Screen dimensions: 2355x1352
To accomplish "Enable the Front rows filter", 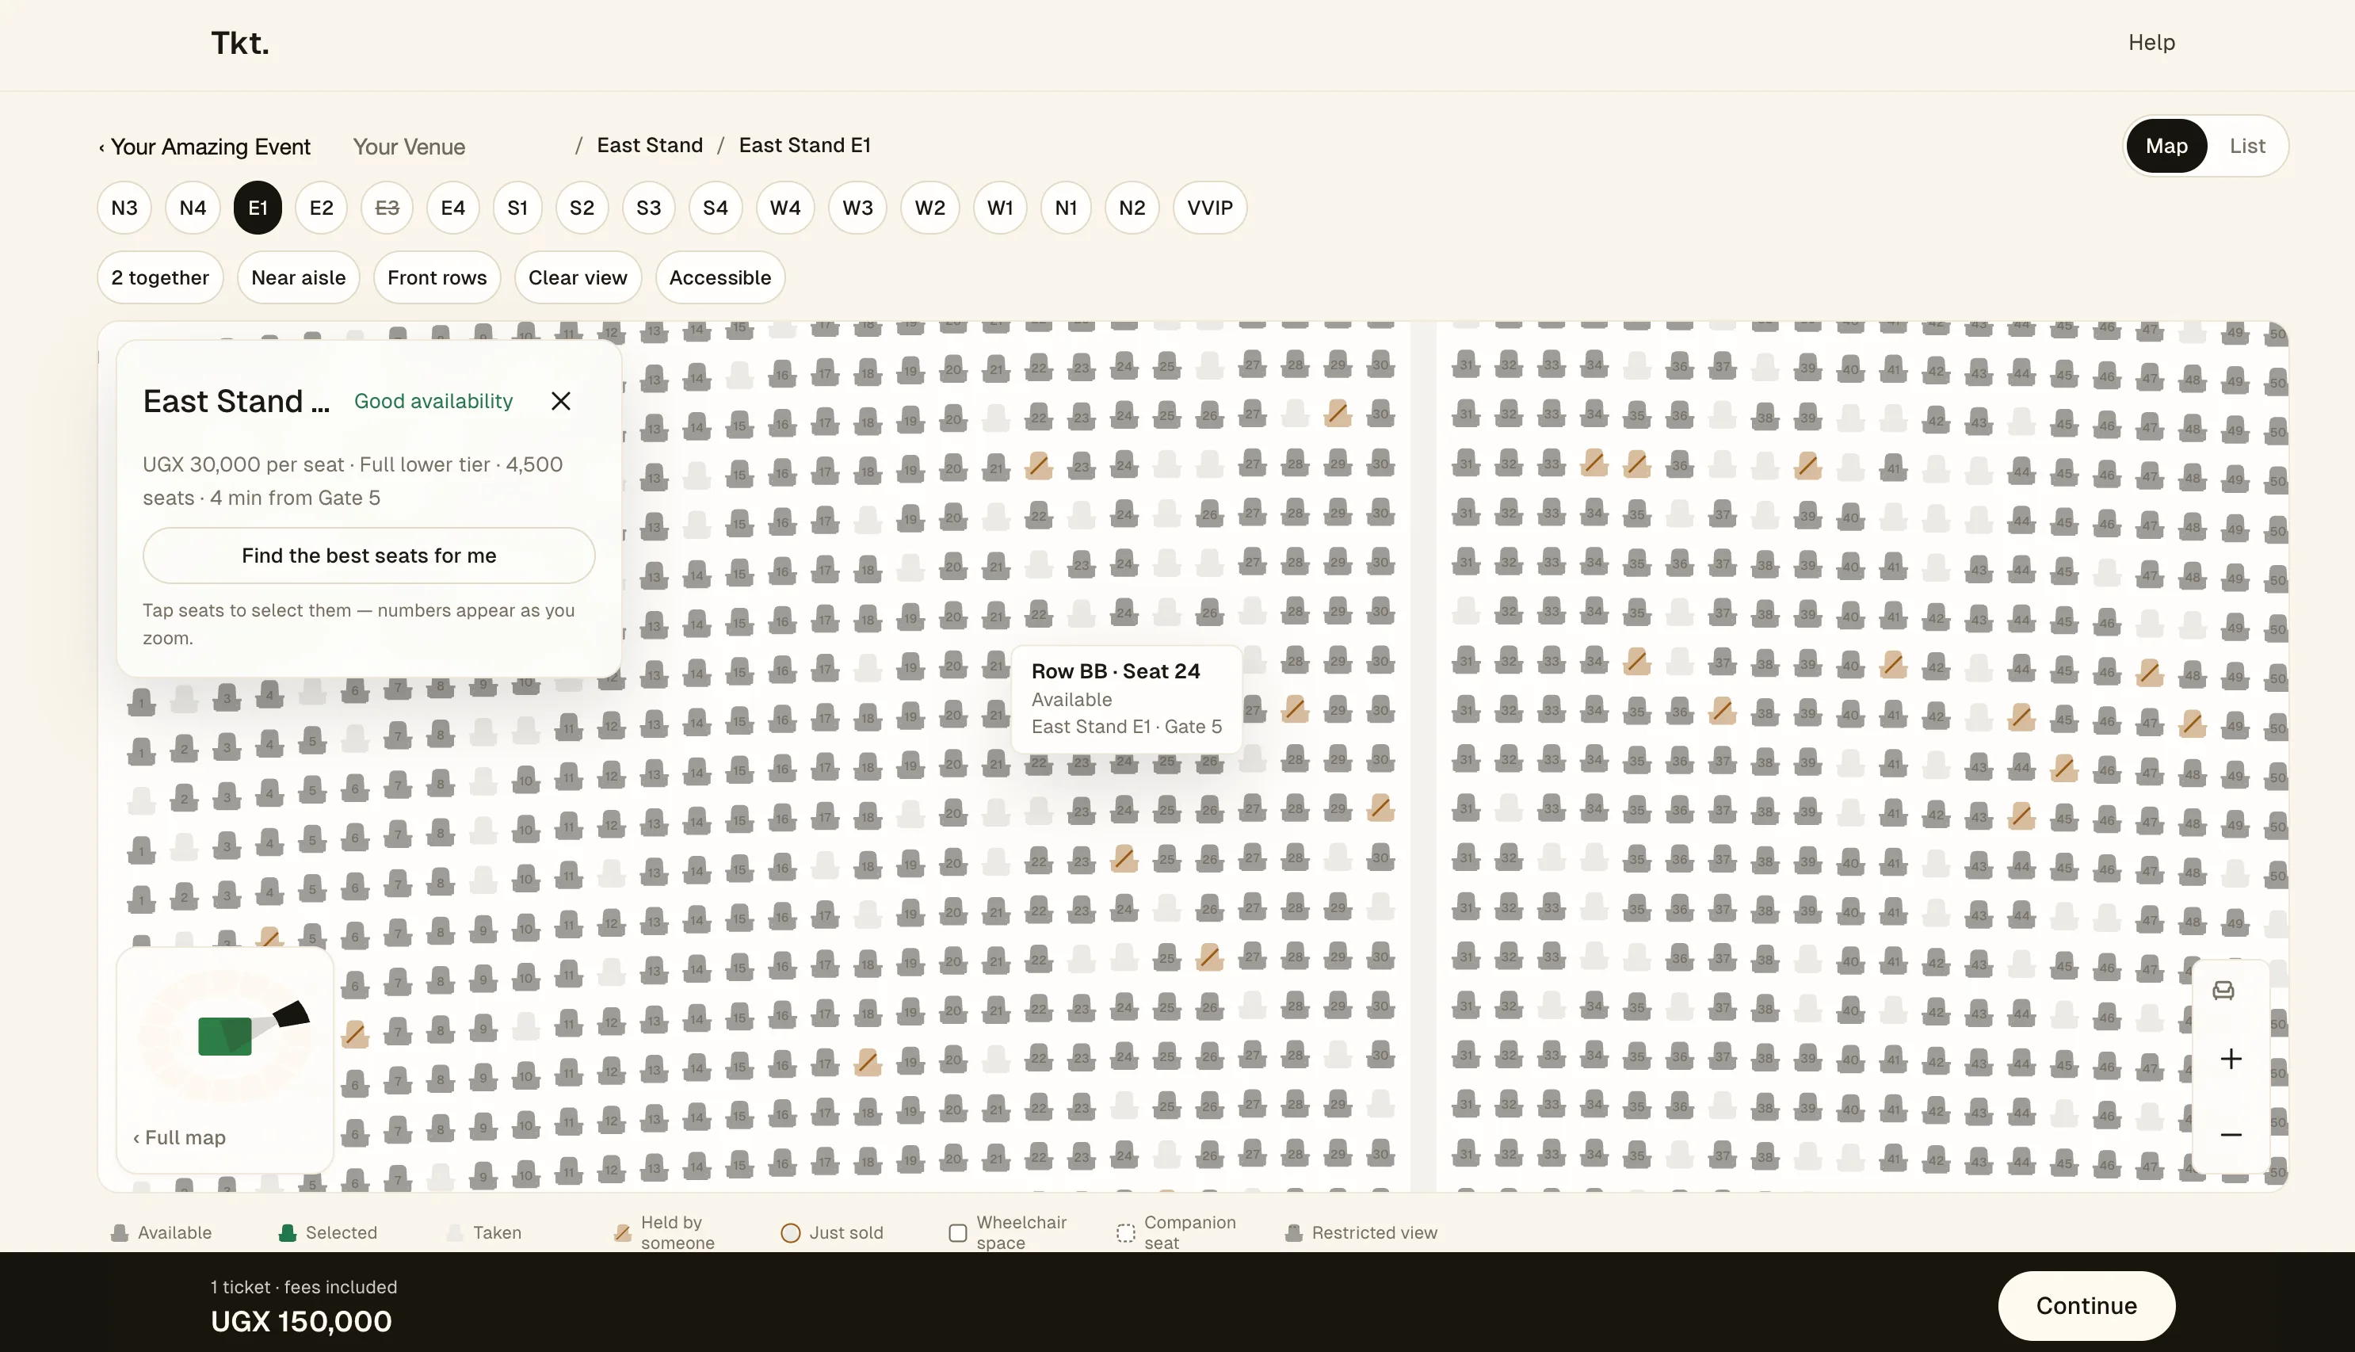I will (437, 277).
